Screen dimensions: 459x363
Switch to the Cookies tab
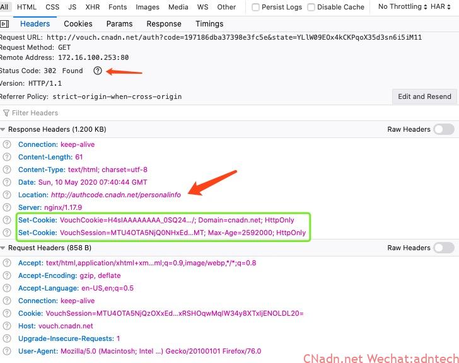[x=78, y=24]
